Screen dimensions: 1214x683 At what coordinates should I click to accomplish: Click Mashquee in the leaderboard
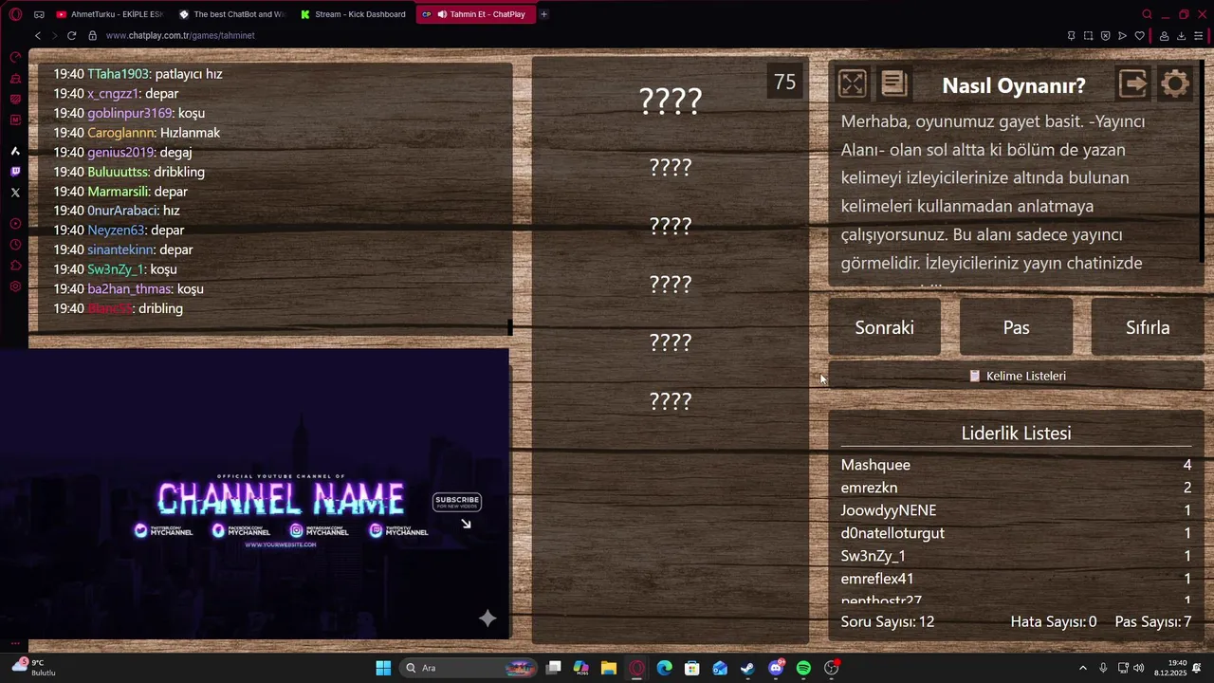(x=875, y=465)
